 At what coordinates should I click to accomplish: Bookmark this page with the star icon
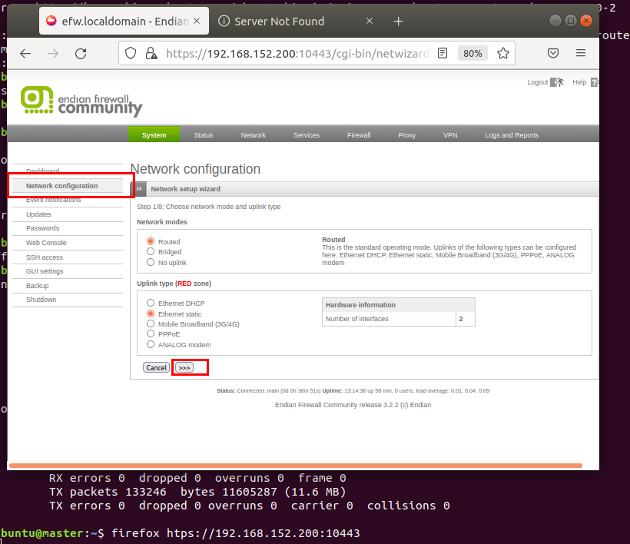(503, 53)
